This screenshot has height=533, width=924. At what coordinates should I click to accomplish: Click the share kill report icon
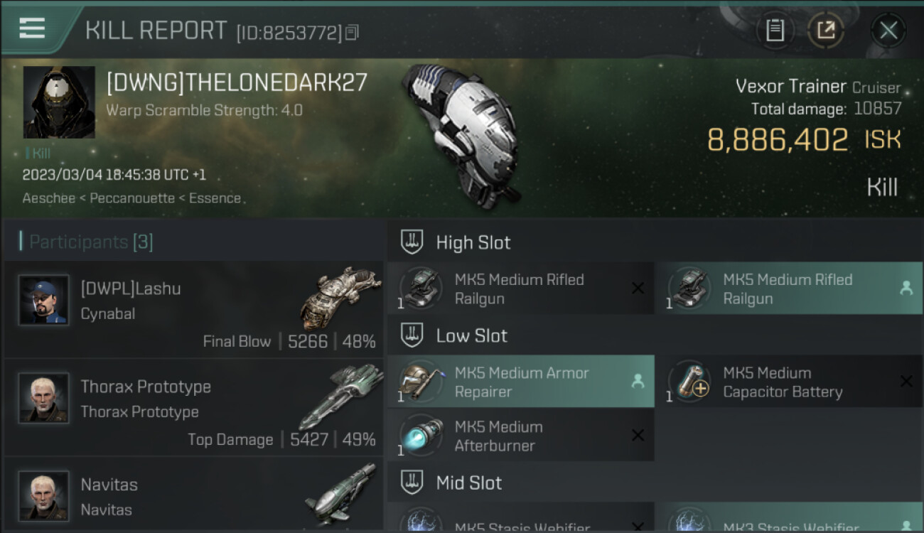(x=826, y=31)
